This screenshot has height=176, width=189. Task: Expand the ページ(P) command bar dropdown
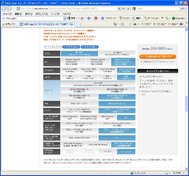coord(146,24)
